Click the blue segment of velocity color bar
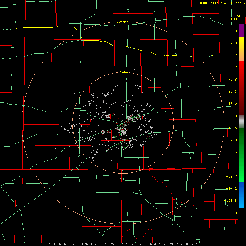Viewport: 246px width, 246px height. coord(241,195)
